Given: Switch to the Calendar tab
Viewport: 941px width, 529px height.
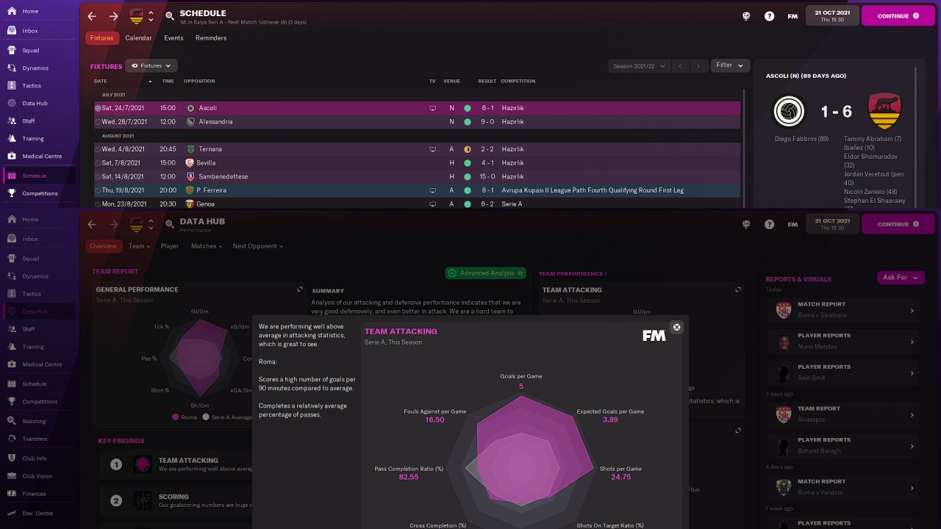Looking at the screenshot, I should pos(138,37).
